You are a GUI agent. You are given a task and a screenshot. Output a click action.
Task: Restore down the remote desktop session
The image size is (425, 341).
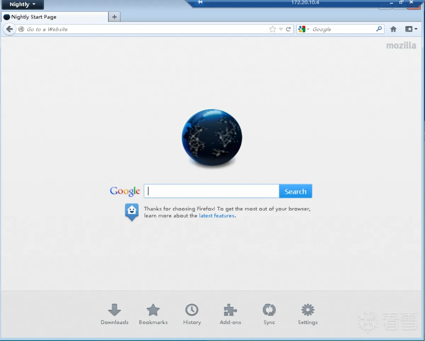[401, 2]
